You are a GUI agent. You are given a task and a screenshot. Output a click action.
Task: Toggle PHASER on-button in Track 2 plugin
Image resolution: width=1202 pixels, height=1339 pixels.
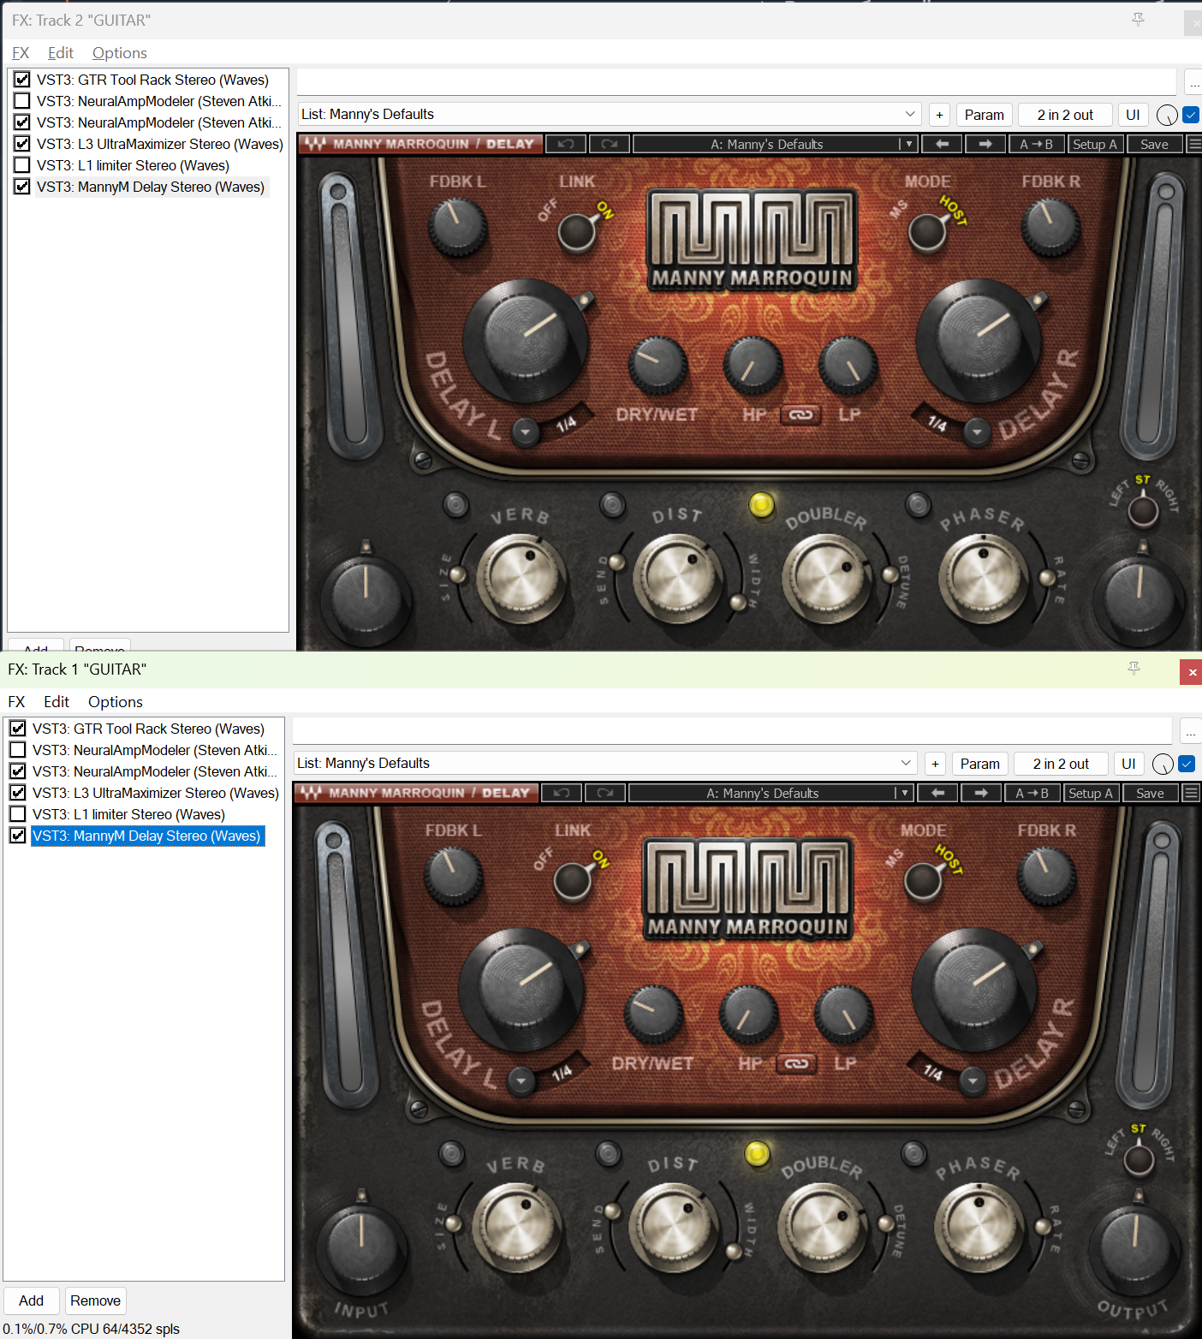coord(918,504)
